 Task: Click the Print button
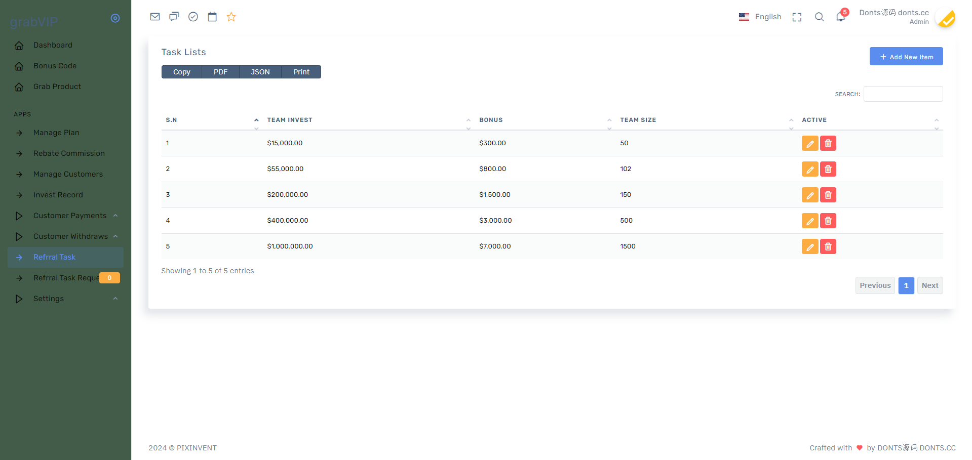click(301, 72)
